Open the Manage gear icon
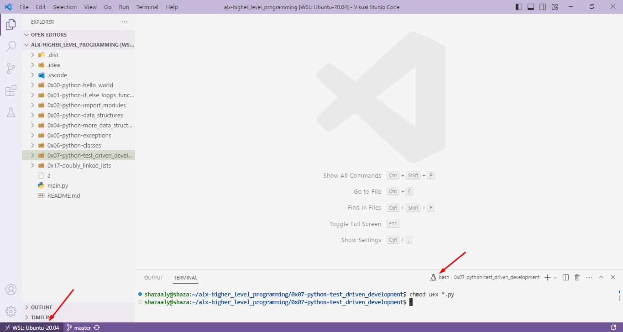The height and width of the screenshot is (332, 623). pyautogui.click(x=10, y=311)
